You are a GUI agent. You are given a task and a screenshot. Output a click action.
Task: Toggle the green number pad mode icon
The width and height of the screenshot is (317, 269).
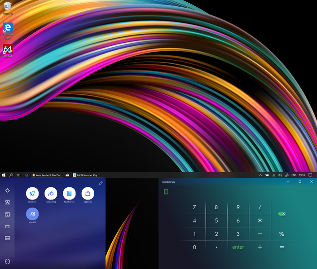pos(166,192)
